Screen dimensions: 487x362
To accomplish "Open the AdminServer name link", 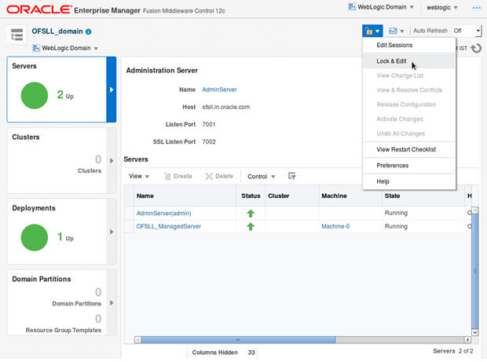I will tap(219, 90).
